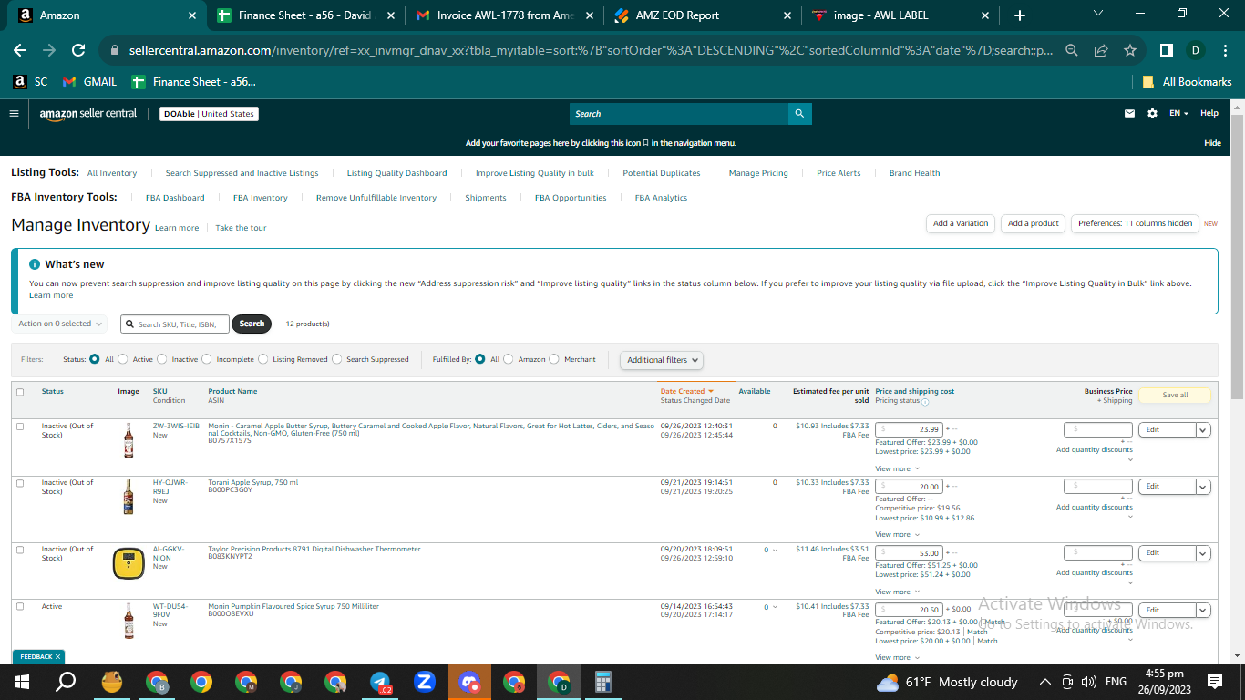Open the EN language dropdown

1179,114
